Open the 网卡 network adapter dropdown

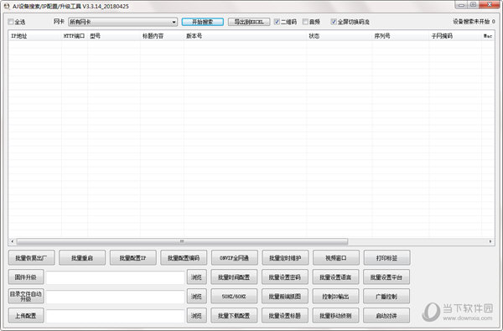coord(123,22)
